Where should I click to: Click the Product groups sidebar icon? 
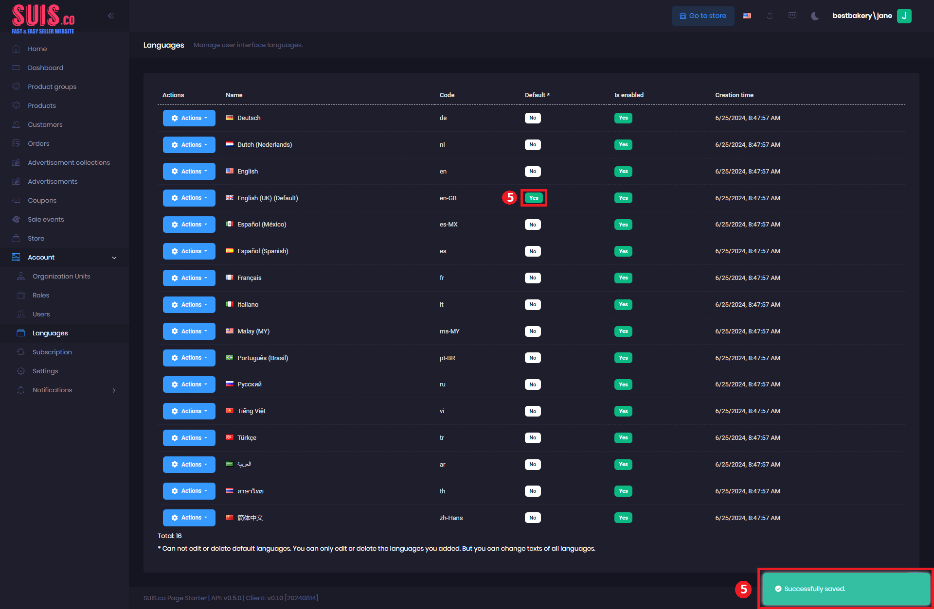pos(16,87)
